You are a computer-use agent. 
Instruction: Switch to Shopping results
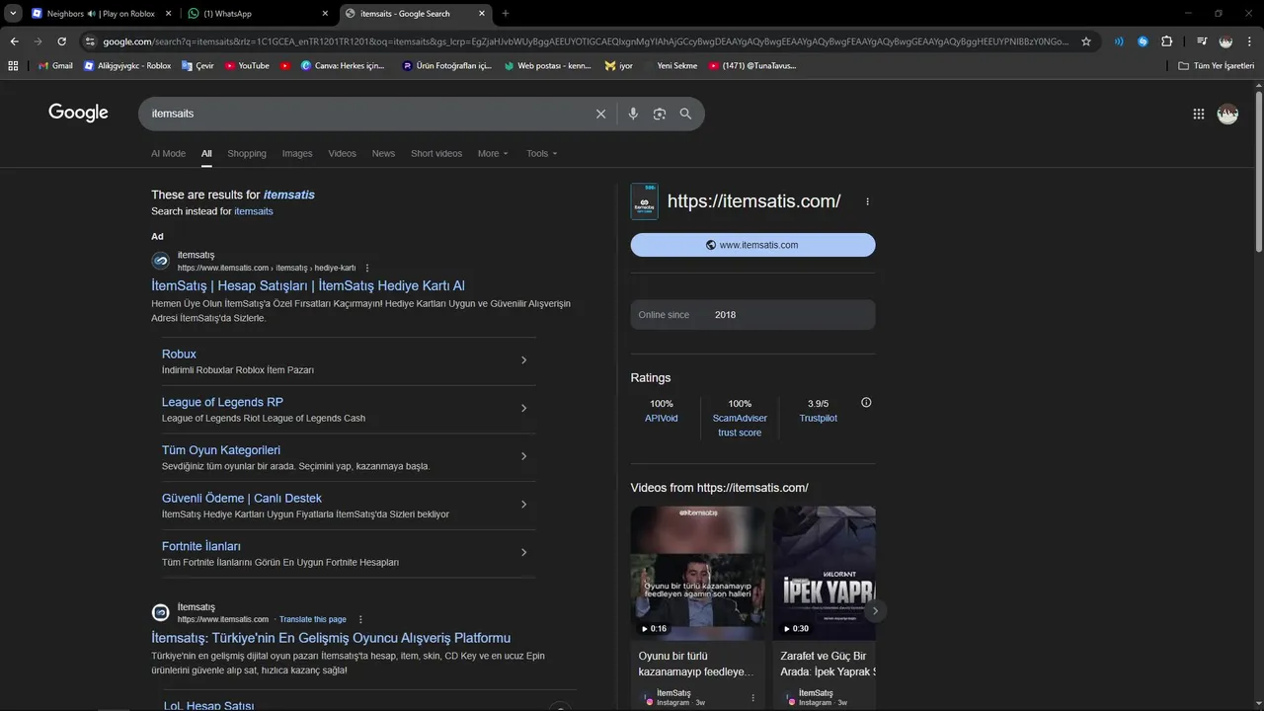247,153
